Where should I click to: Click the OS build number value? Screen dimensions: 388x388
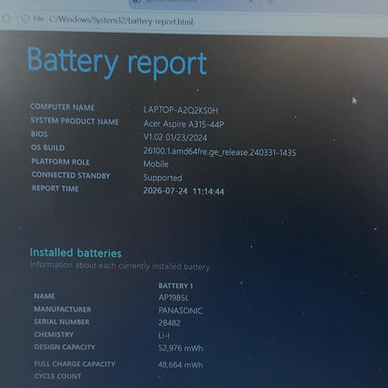pos(219,152)
